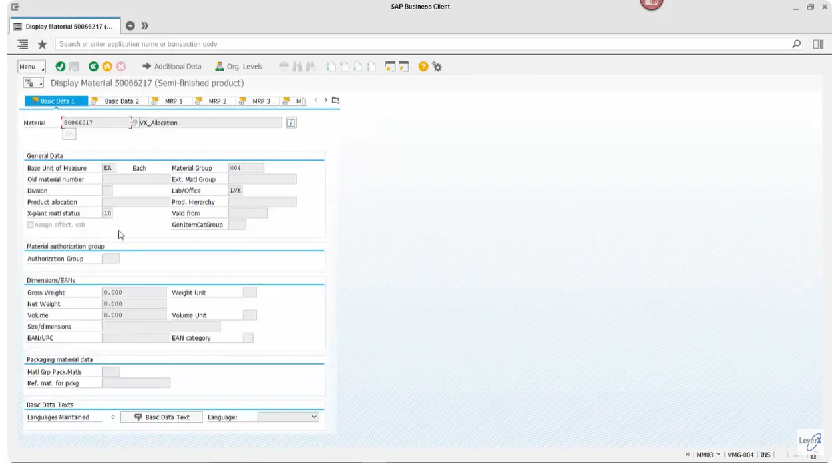
Task: Enable the Assign effect. vals checkbox
Action: tap(29, 225)
